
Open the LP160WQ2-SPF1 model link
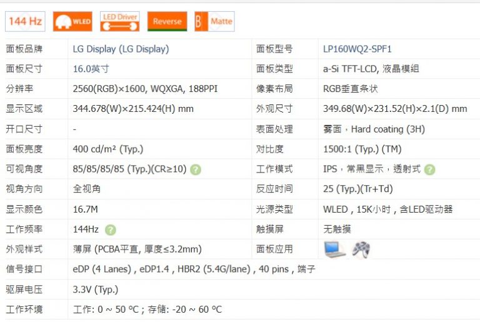357,49
